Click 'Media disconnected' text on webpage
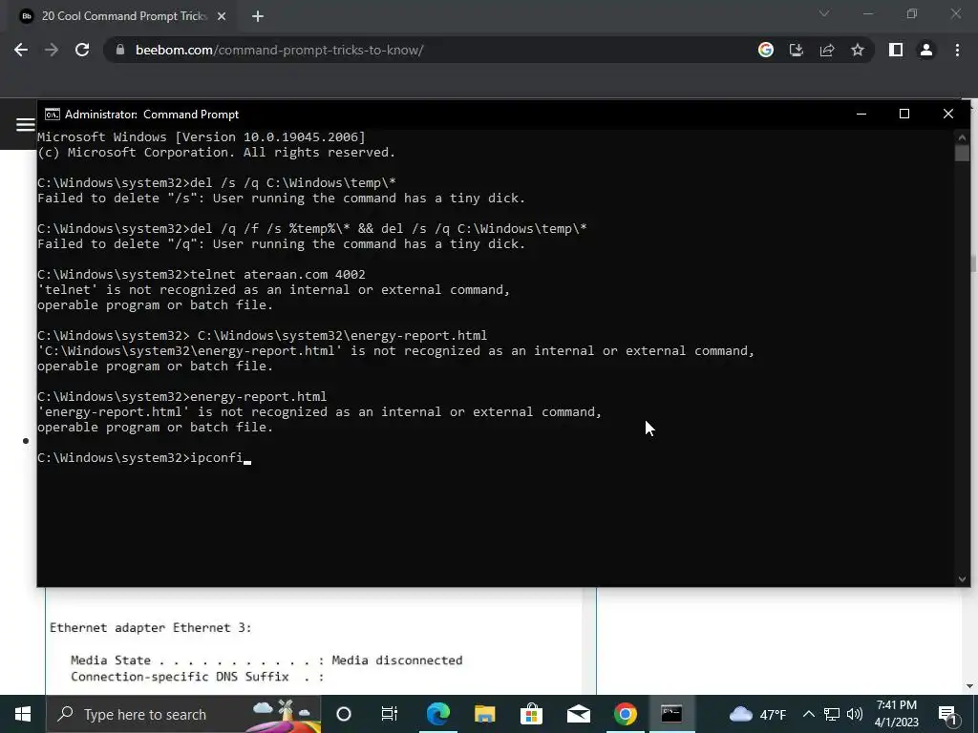 (x=397, y=660)
